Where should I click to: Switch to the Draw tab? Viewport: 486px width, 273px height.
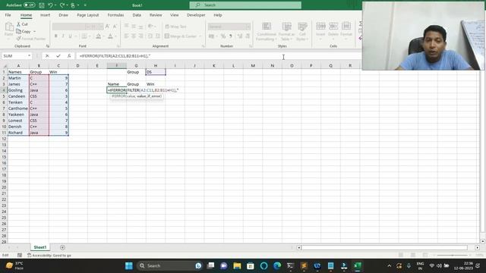[63, 15]
